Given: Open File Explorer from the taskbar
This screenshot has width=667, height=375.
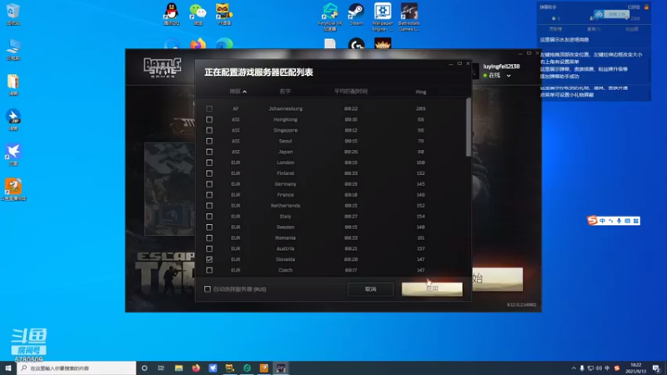Looking at the screenshot, I should 178,367.
